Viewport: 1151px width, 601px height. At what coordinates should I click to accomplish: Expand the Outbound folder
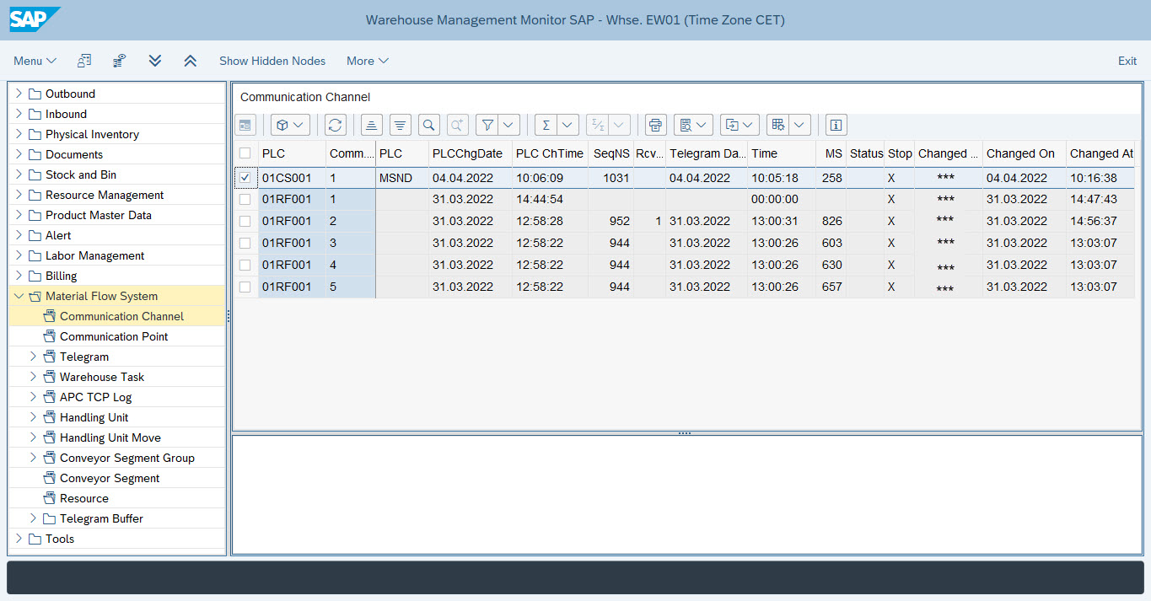pyautogui.click(x=19, y=94)
